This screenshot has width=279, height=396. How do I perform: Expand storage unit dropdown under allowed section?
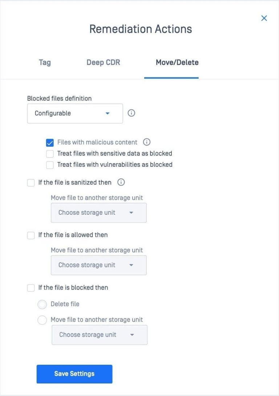[98, 265]
